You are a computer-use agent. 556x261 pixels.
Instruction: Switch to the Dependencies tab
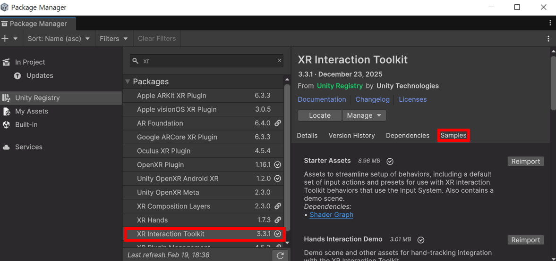407,136
